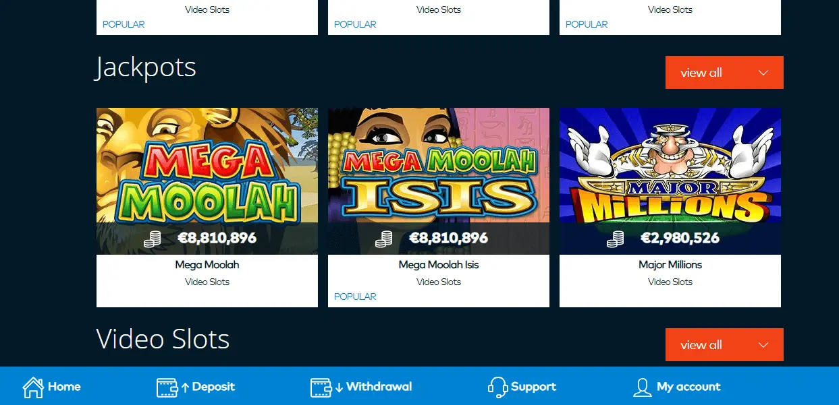Select the Deposit label in bottom bar

tap(213, 387)
